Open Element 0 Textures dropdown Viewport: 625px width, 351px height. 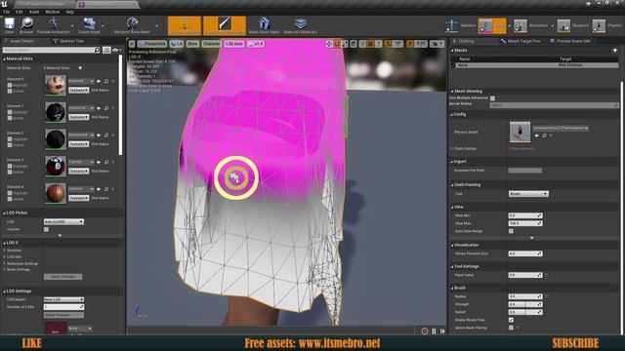[x=78, y=91]
